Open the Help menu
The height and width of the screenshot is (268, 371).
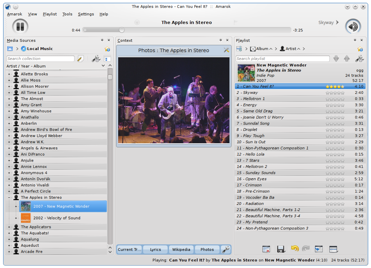tap(104, 14)
